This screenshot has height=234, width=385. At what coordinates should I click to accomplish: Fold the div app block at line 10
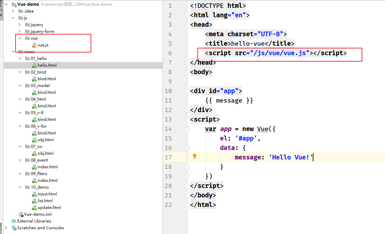click(x=187, y=91)
